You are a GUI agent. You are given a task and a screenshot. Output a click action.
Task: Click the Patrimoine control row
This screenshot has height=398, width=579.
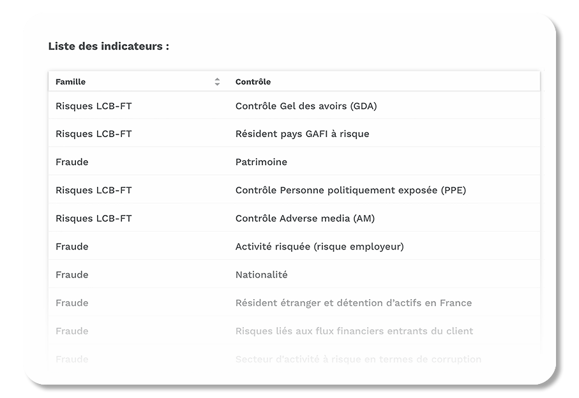click(260, 162)
